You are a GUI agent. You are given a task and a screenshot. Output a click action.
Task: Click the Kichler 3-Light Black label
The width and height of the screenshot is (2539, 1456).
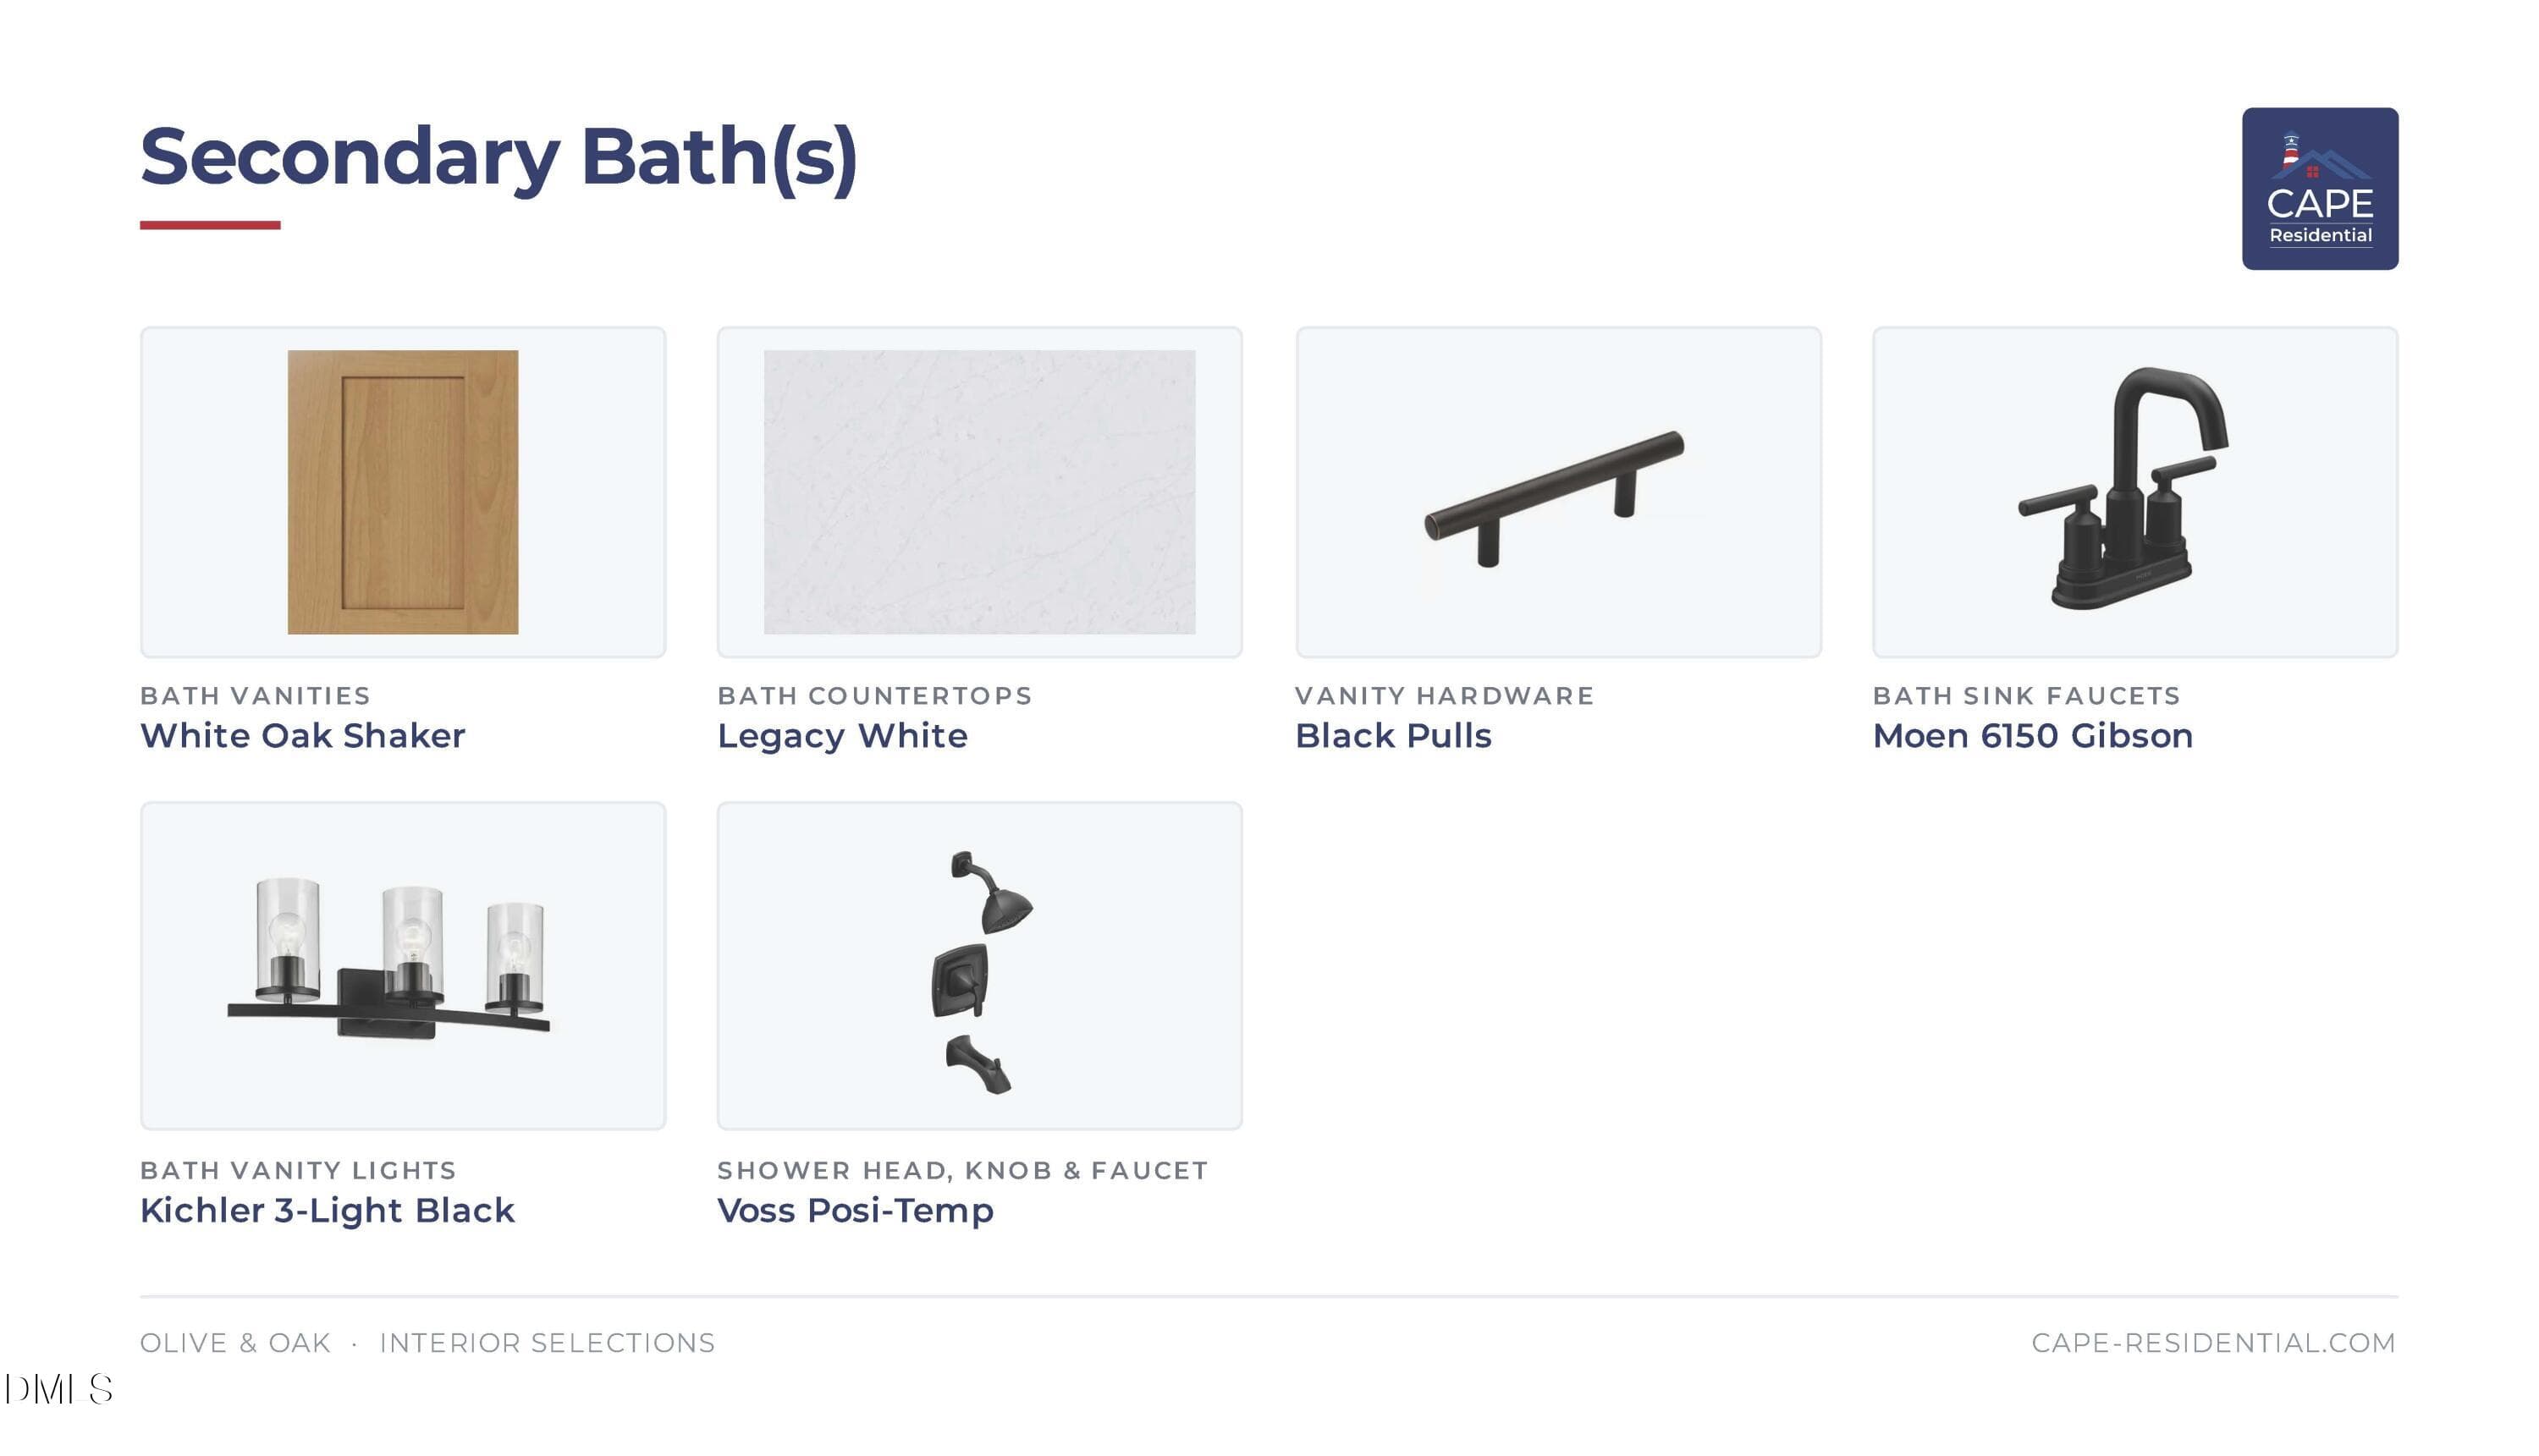(328, 1211)
